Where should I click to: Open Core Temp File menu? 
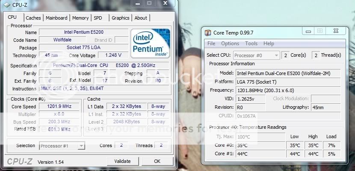pyautogui.click(x=211, y=43)
